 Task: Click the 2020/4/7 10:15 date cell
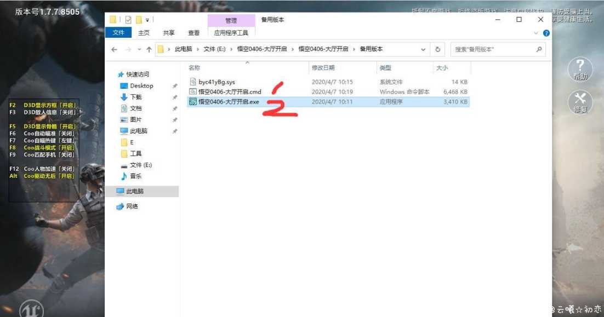pyautogui.click(x=332, y=82)
